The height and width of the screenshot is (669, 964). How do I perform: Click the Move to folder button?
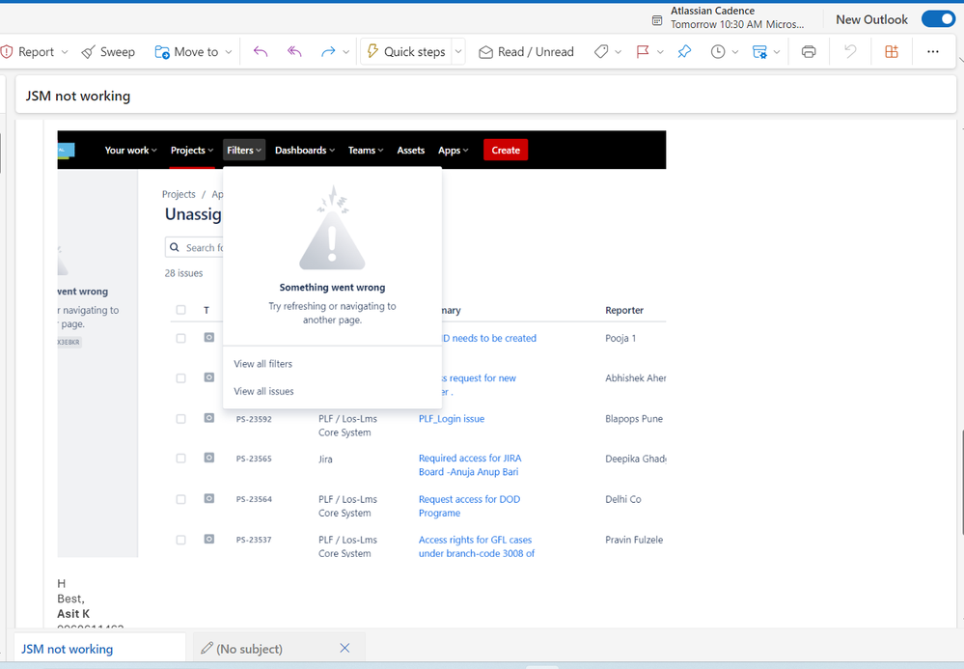(187, 52)
